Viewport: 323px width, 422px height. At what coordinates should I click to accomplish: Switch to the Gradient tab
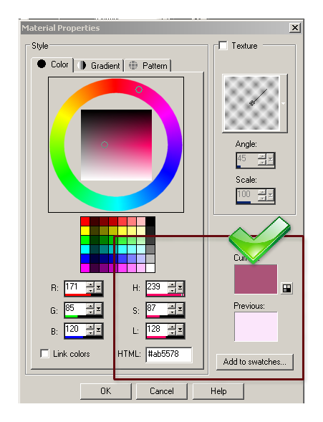point(98,65)
